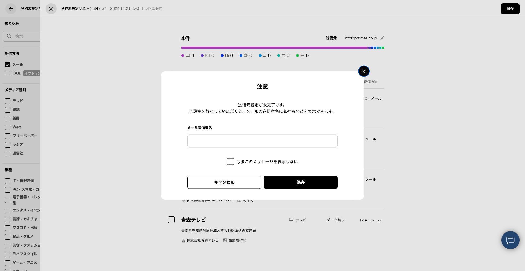Check the 雑誌 media type
The width and height of the screenshot is (525, 271).
point(8,110)
